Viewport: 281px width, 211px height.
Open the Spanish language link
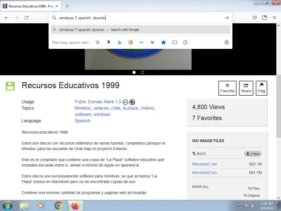point(82,121)
